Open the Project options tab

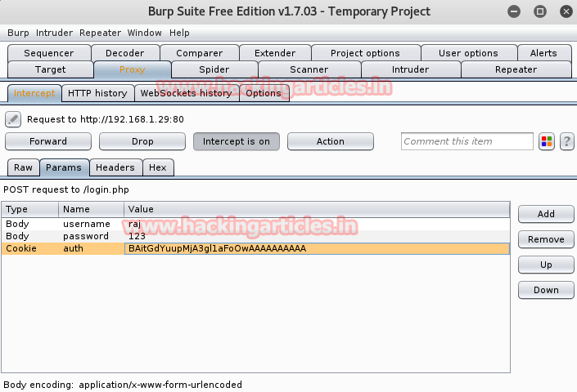[x=365, y=53]
